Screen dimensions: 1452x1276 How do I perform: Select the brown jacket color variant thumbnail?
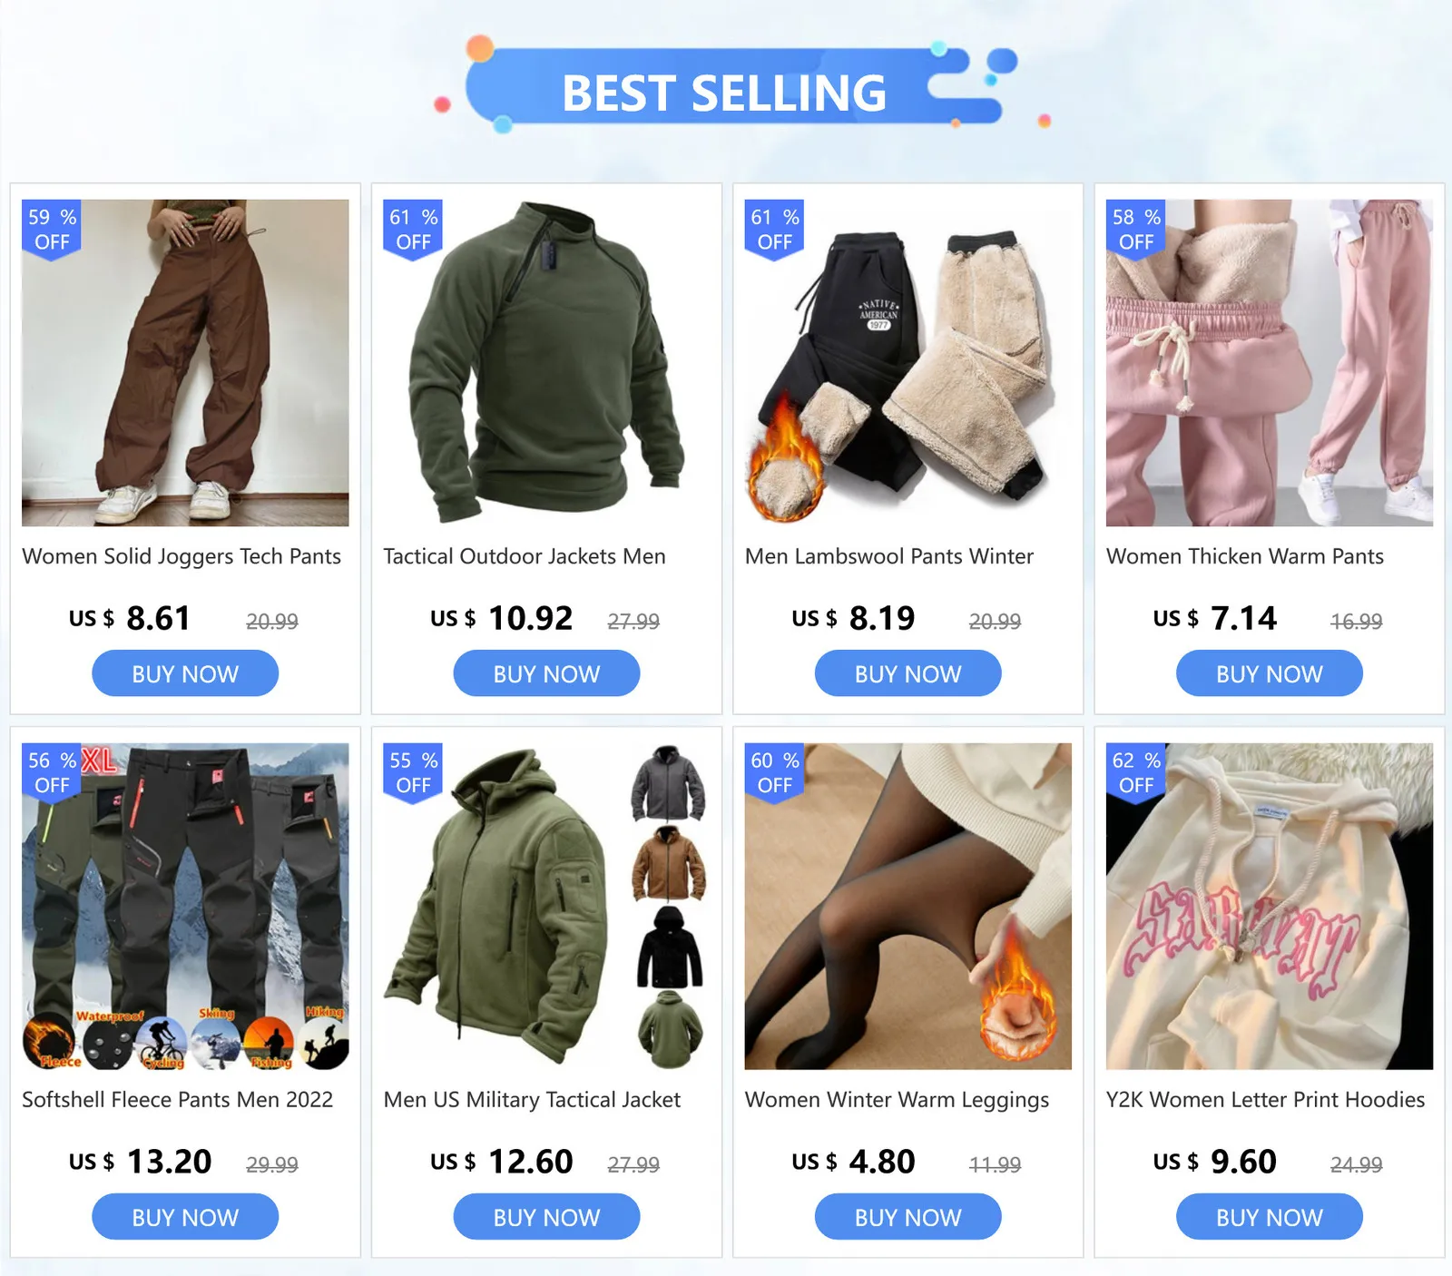tap(669, 863)
